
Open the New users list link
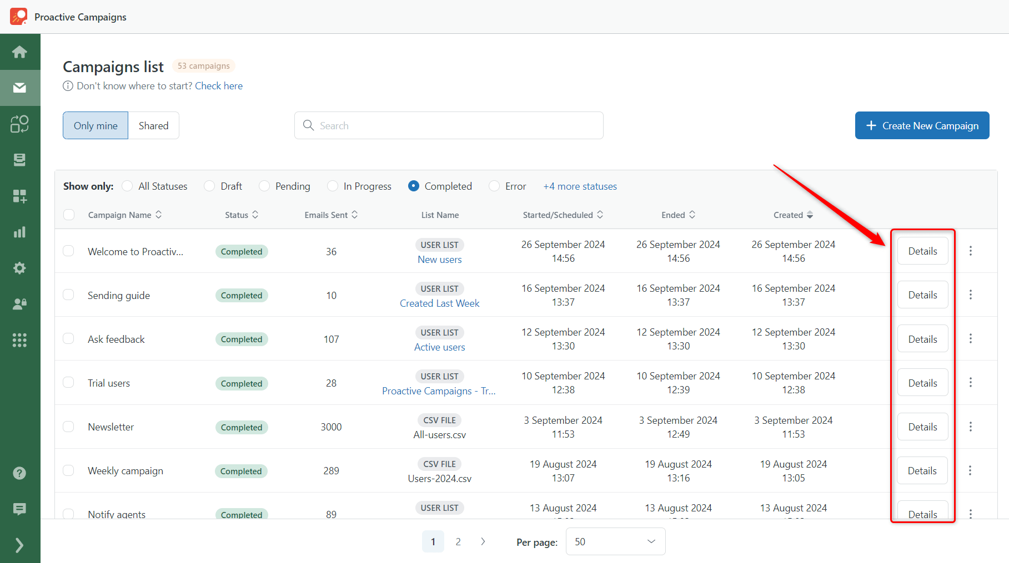[440, 260]
